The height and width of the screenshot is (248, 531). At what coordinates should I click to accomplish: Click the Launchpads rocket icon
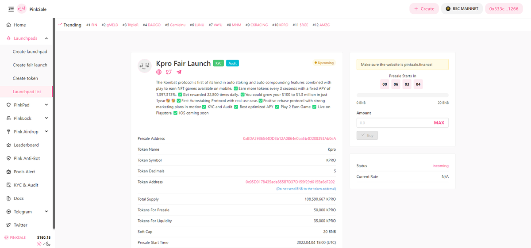click(9, 38)
